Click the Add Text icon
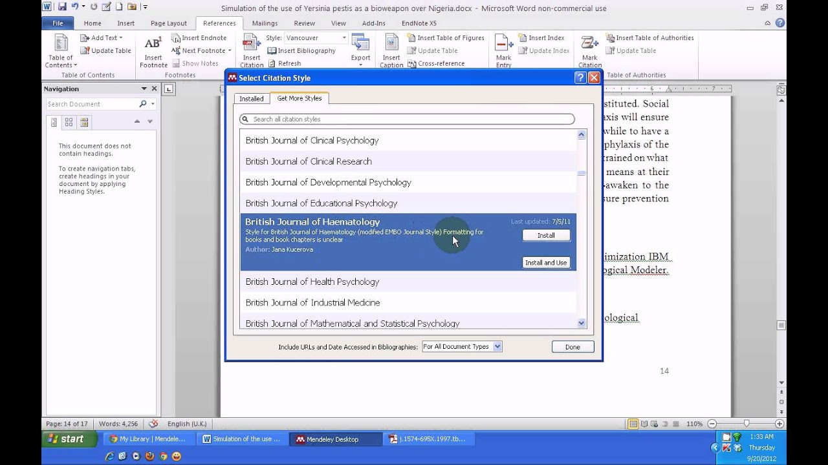The width and height of the screenshot is (828, 465). point(85,38)
